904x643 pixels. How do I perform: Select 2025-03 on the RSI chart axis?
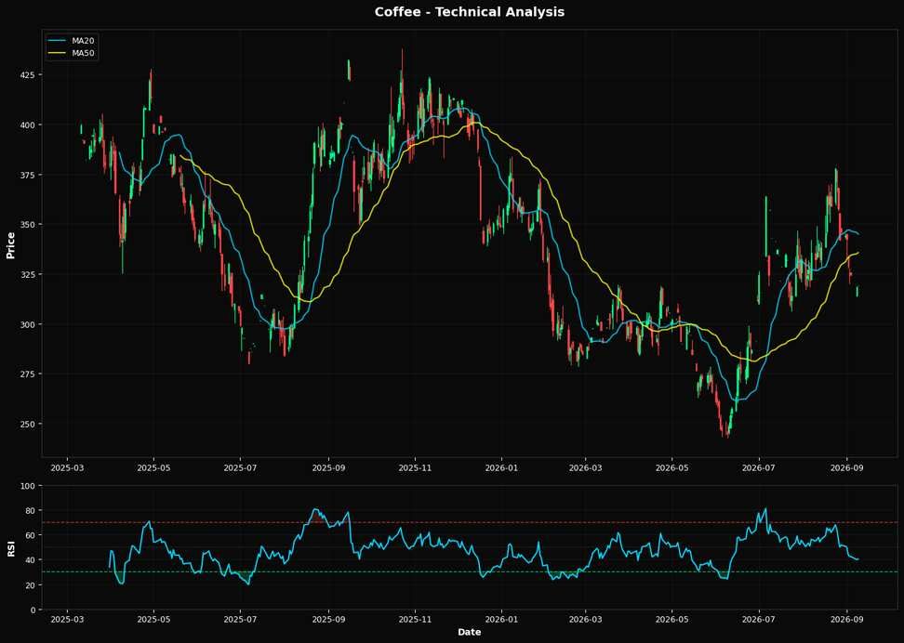click(x=68, y=620)
